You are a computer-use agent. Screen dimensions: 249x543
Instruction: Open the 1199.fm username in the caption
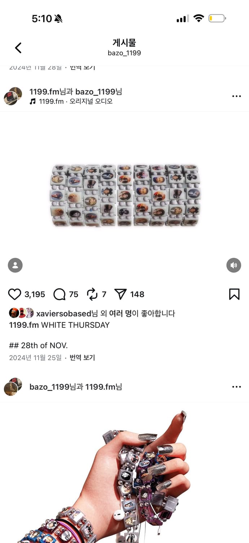coord(24,325)
